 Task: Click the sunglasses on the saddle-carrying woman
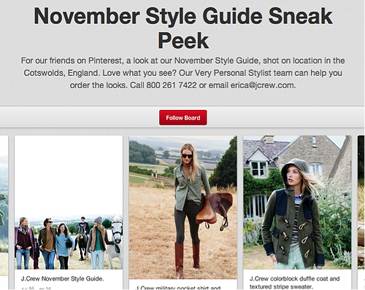coord(187,156)
